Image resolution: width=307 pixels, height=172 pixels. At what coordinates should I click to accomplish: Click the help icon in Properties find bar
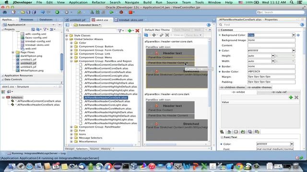click(302, 25)
